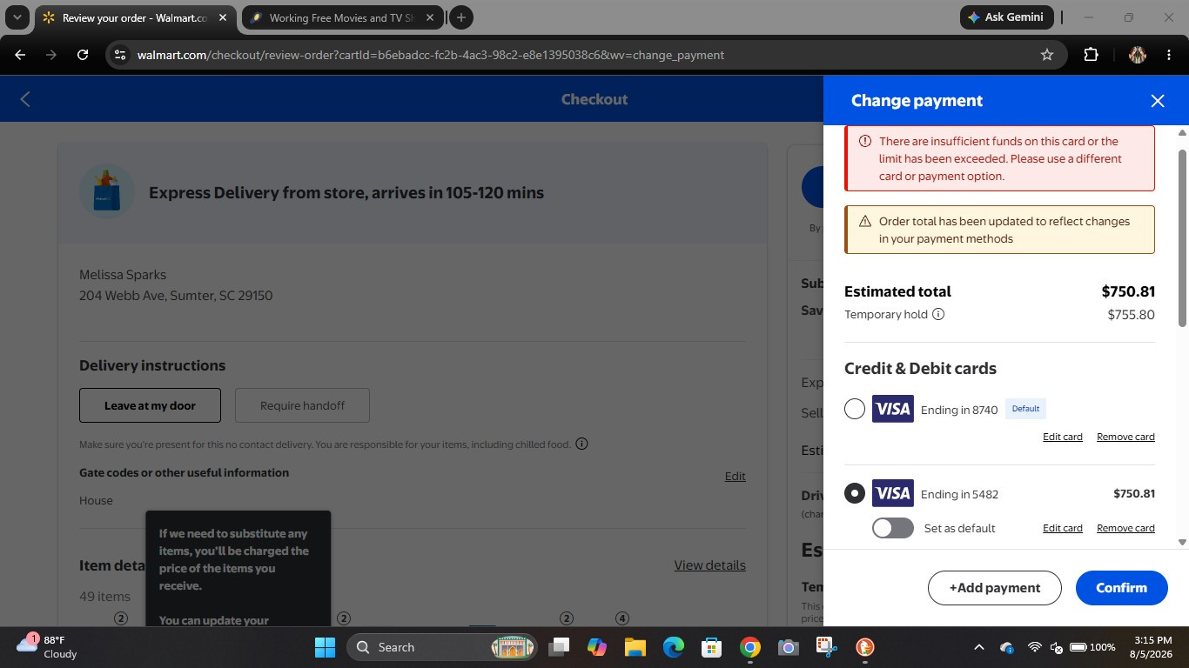Screen dimensions: 1189x668
Task: Select the Visa card ending in 8740
Action: point(855,409)
